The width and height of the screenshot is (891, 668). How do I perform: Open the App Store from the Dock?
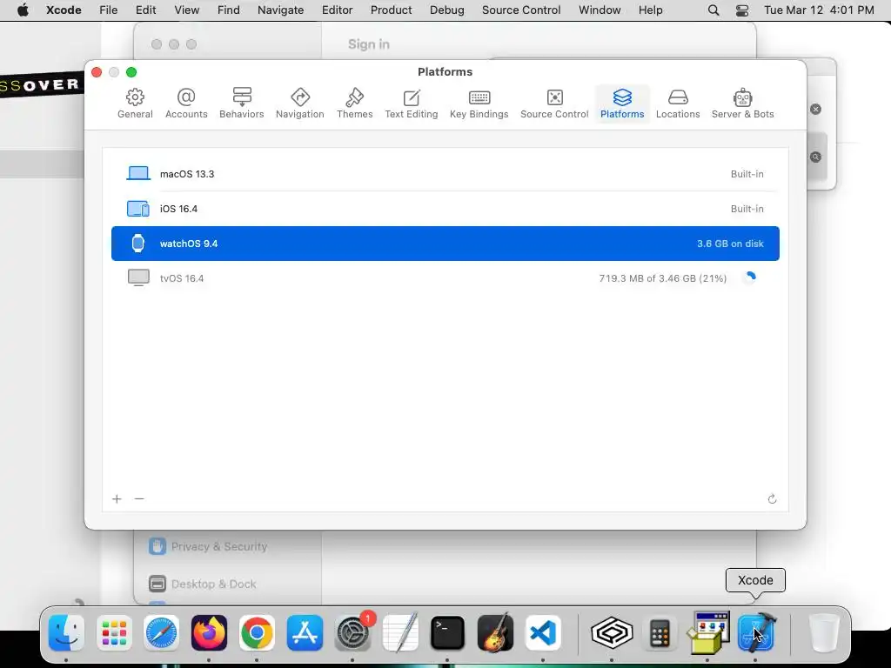pos(305,632)
